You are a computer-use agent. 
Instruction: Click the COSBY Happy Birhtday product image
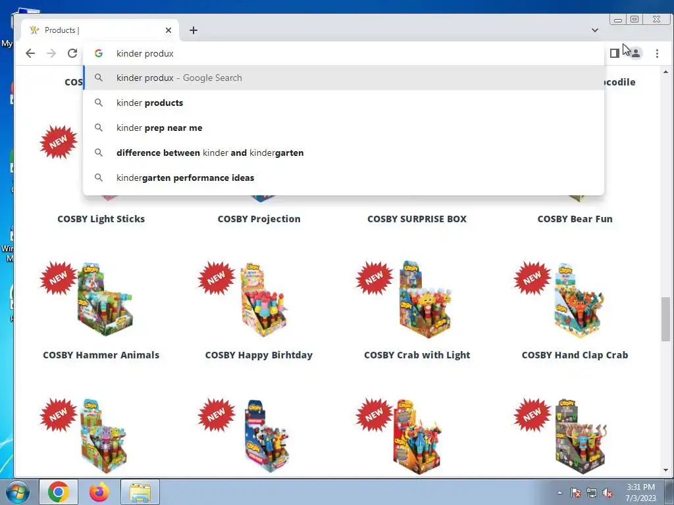click(x=263, y=299)
